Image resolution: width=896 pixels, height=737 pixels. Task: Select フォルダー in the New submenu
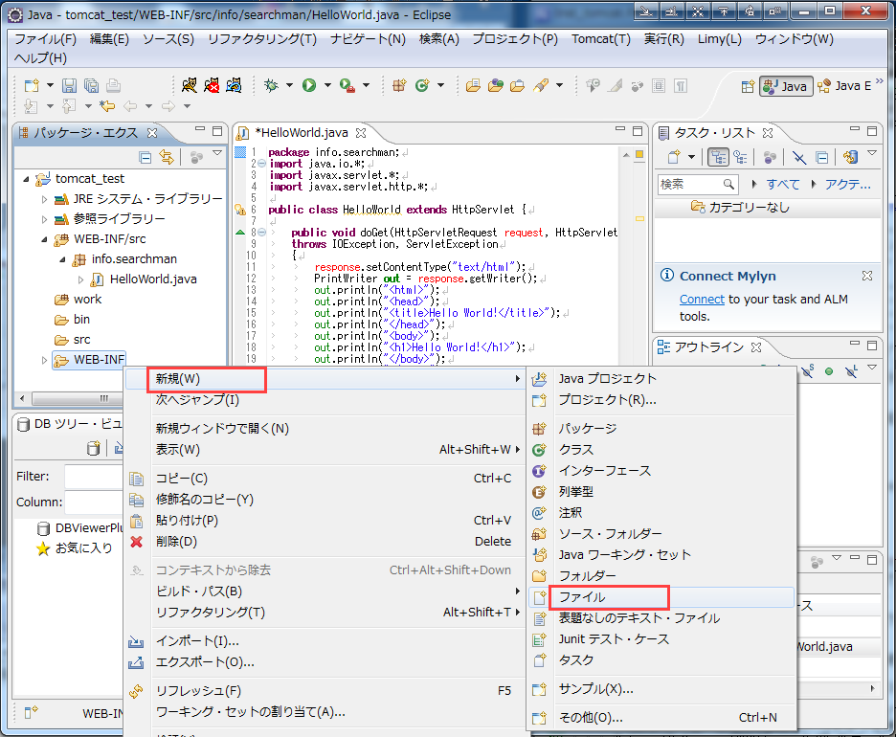click(x=661, y=576)
